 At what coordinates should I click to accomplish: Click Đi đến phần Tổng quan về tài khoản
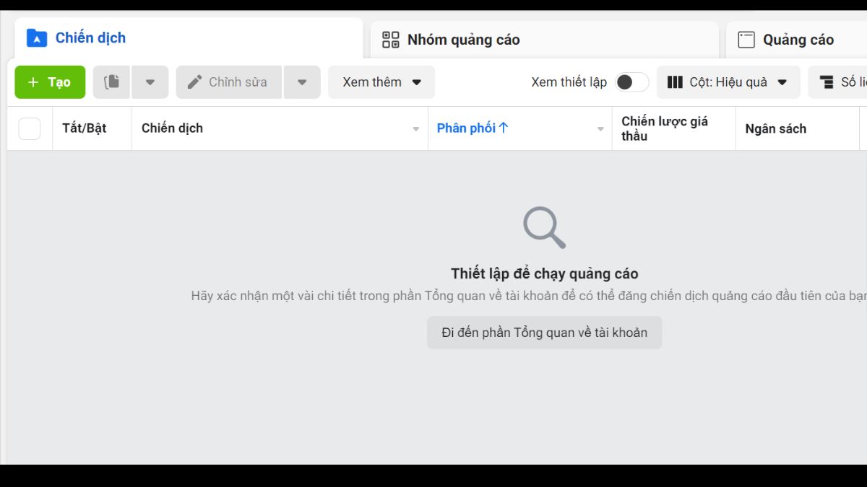pos(544,332)
